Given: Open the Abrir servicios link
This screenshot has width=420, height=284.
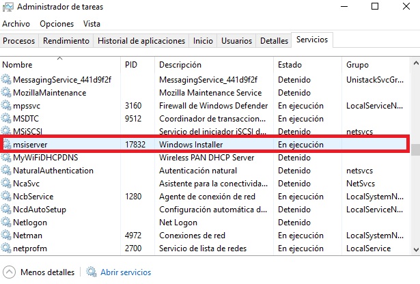Looking at the screenshot, I should point(126,272).
